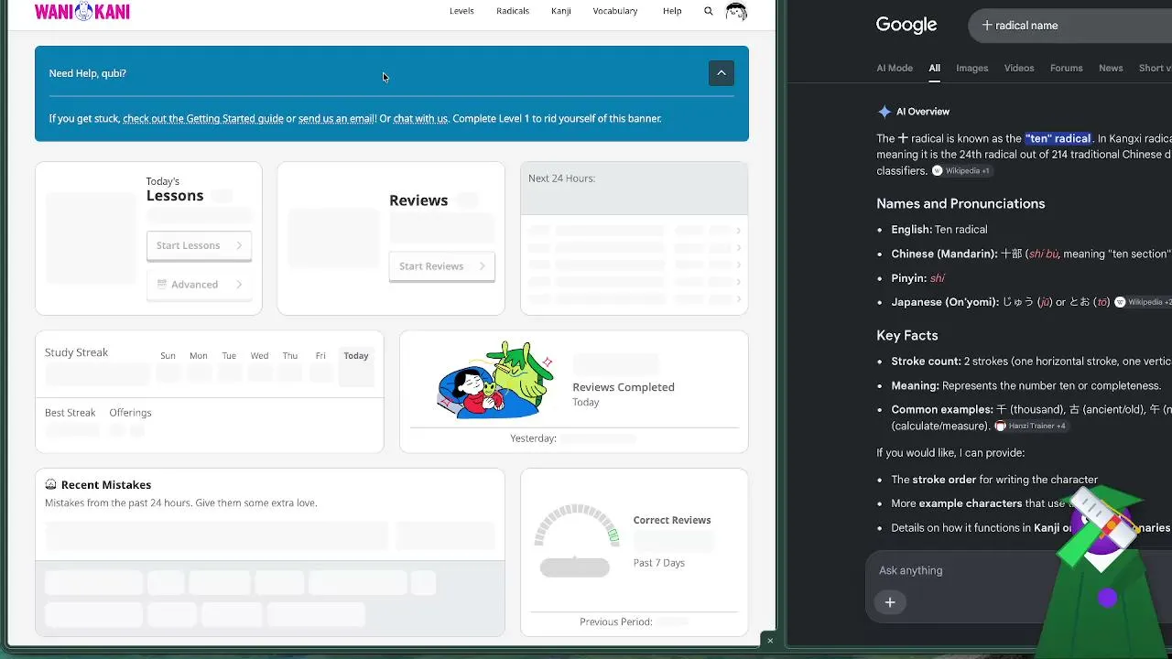Start Reviews from the dashboard

[x=441, y=266]
